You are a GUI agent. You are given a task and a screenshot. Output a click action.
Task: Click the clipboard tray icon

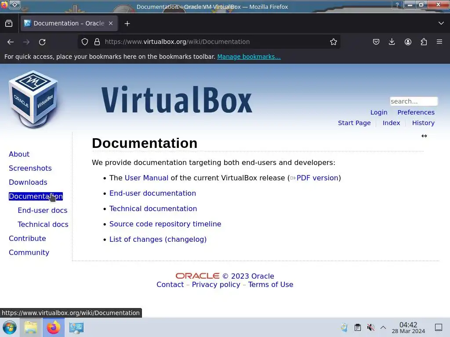pos(358,327)
